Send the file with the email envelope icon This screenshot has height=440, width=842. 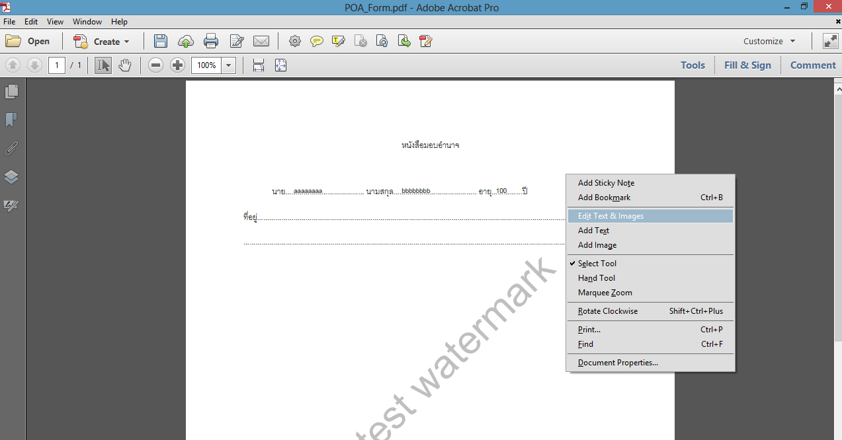(261, 41)
